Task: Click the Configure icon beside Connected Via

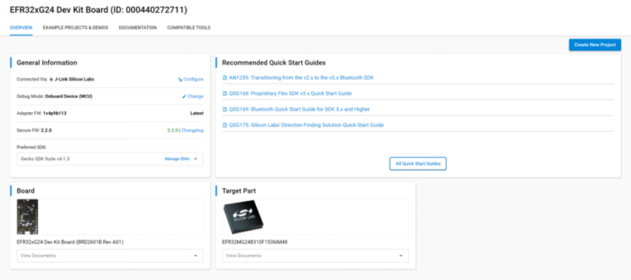Action: tap(180, 80)
